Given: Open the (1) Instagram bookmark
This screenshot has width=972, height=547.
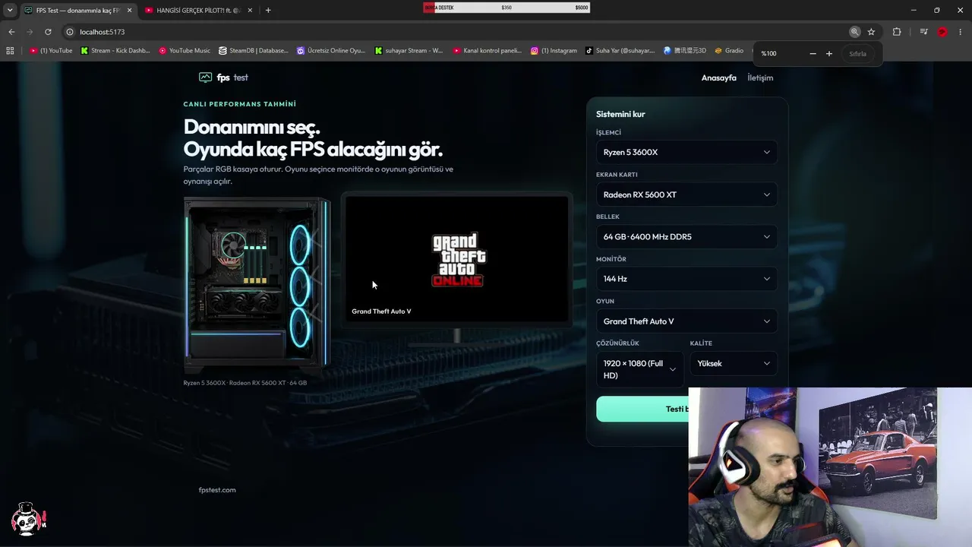Looking at the screenshot, I should tap(554, 51).
